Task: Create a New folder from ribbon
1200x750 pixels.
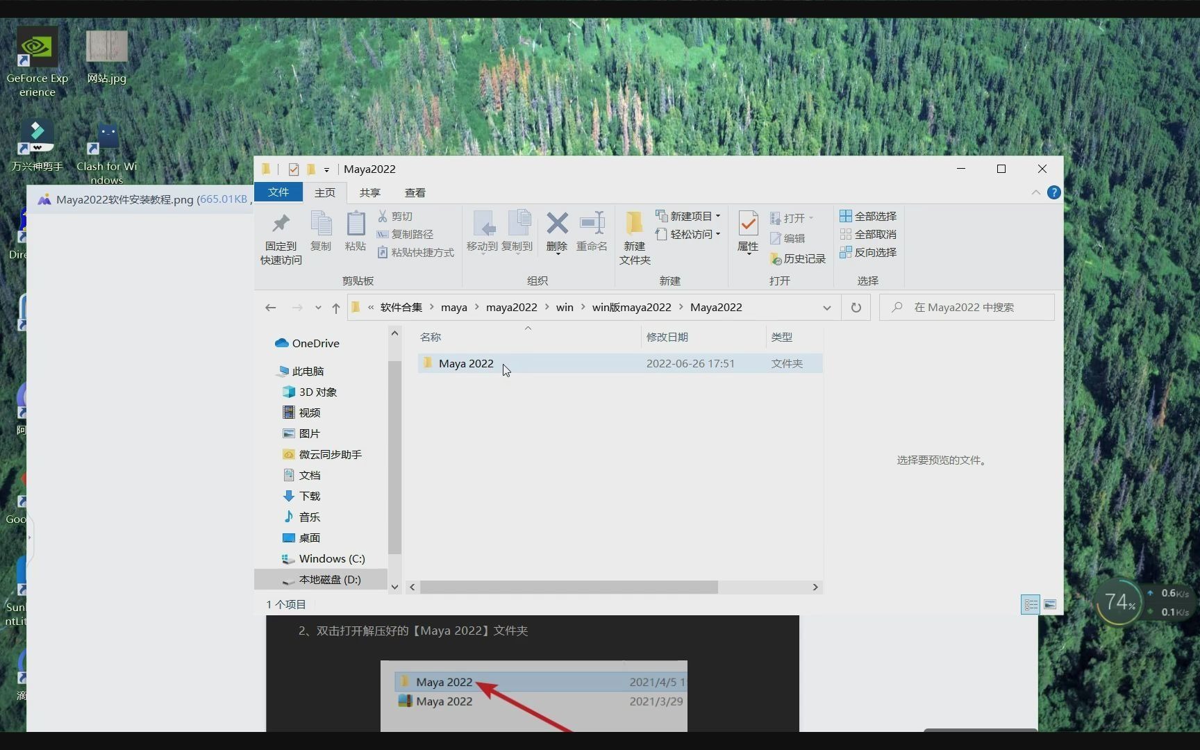Action: [635, 238]
